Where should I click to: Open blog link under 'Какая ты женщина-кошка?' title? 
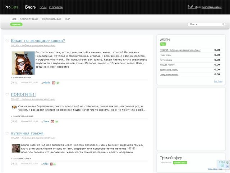(33, 46)
